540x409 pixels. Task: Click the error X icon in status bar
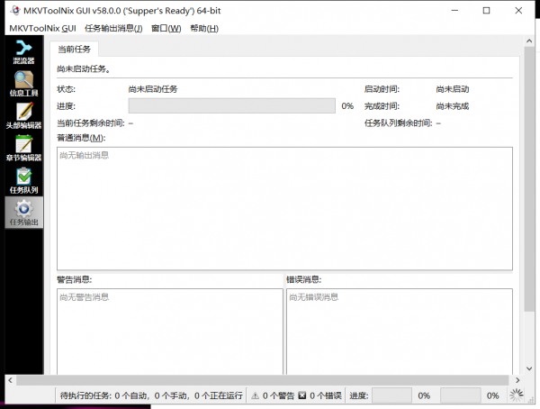coord(302,395)
